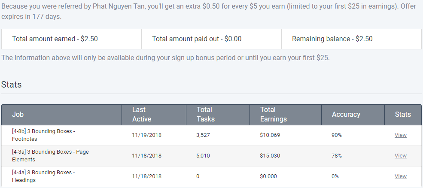Sort by Last Active column header

coord(141,115)
